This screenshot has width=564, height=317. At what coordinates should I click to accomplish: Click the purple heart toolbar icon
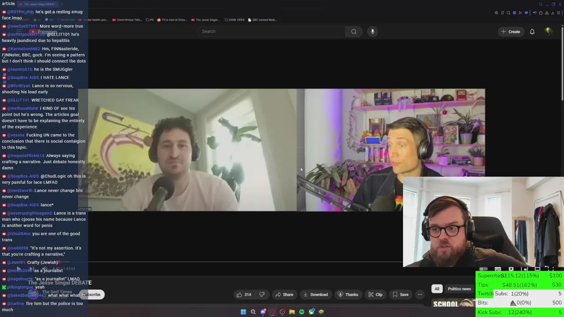point(526,13)
